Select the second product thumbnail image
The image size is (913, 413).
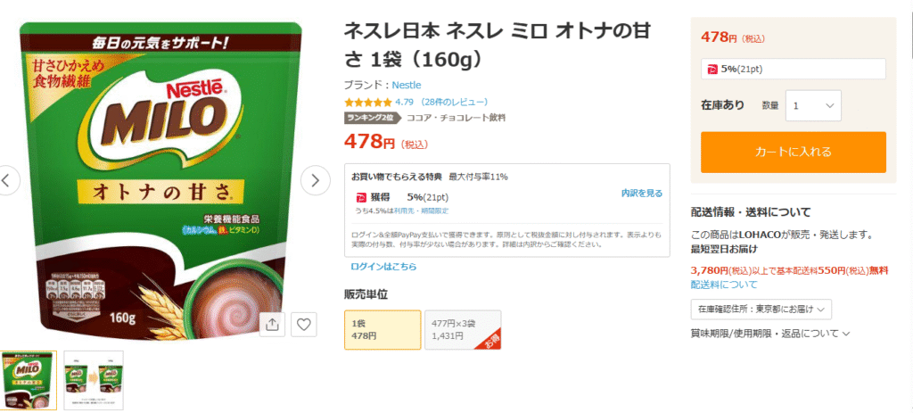point(93,380)
